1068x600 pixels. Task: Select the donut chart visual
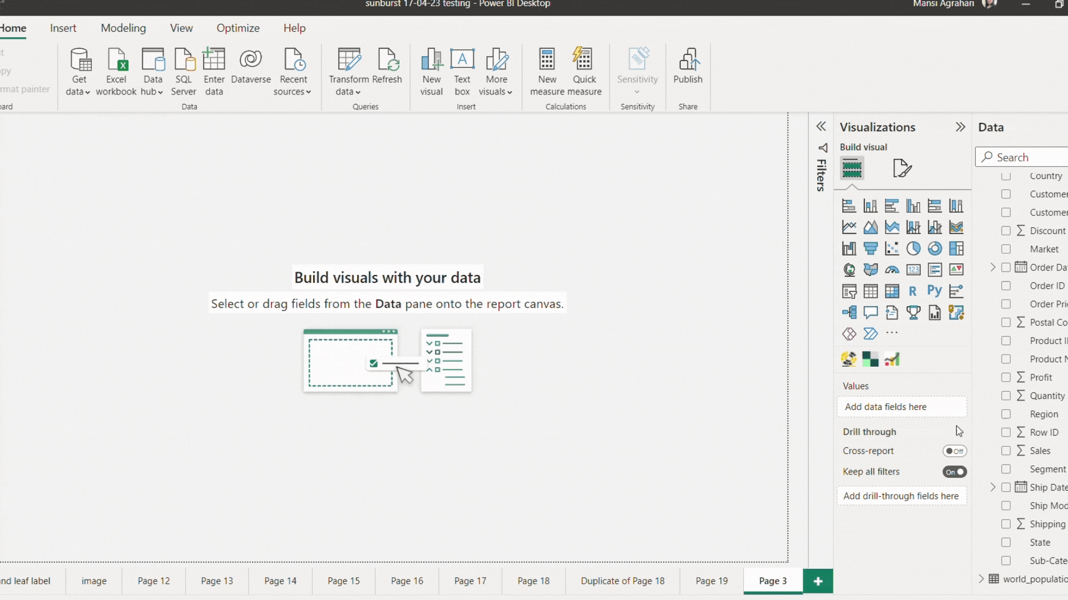click(934, 248)
